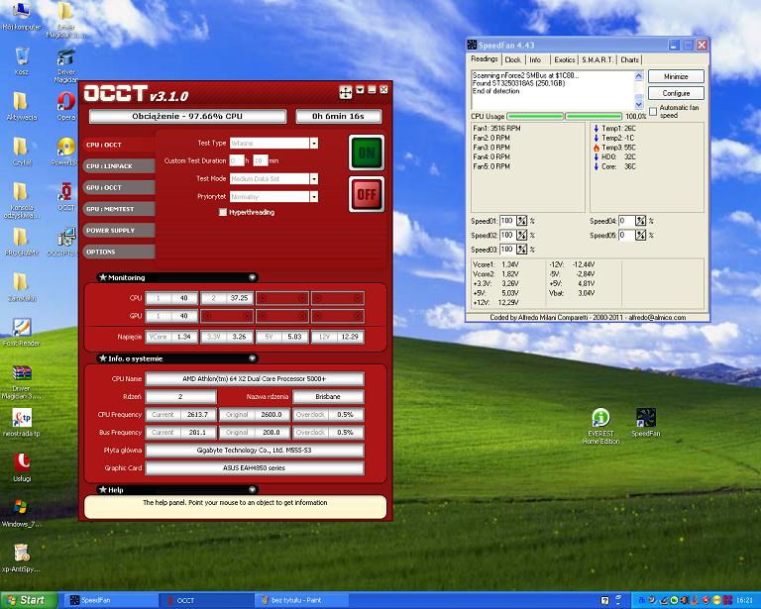The height and width of the screenshot is (609, 761).
Task: Enable the Hyperthreading checkbox in OCCT
Action: pyautogui.click(x=223, y=212)
